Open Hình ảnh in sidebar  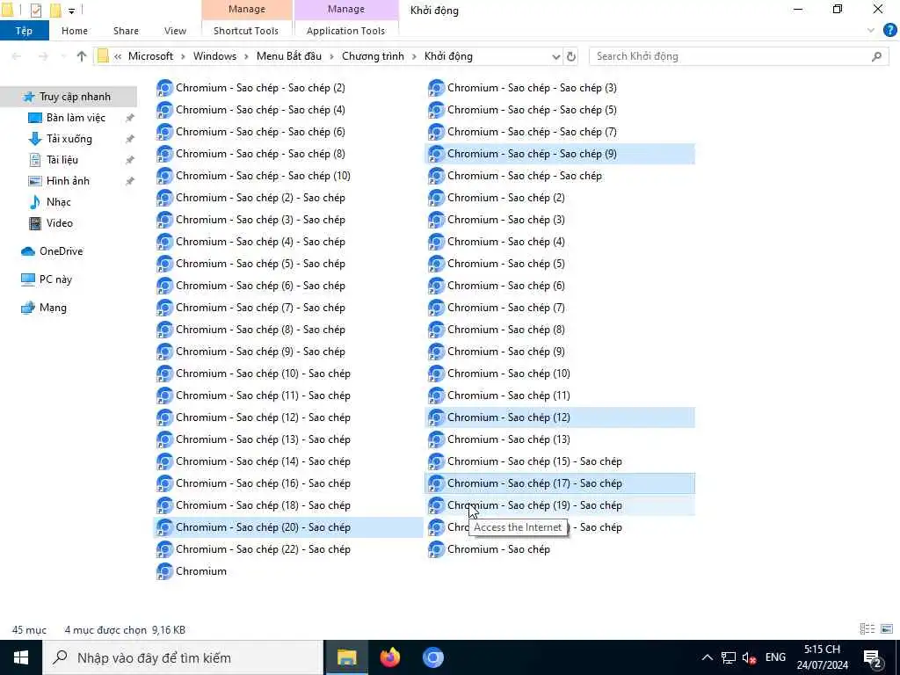click(68, 181)
